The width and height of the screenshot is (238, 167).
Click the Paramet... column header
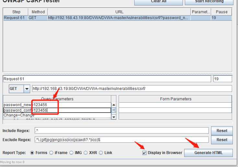(x=201, y=12)
